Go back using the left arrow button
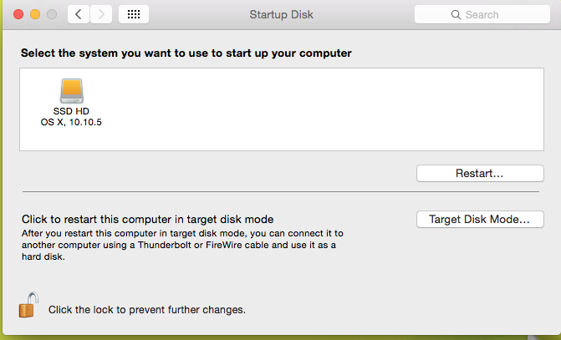The width and height of the screenshot is (561, 340). 79,14
